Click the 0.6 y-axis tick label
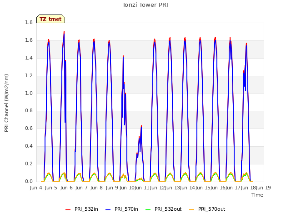The image size is (291, 218). coord(29,128)
